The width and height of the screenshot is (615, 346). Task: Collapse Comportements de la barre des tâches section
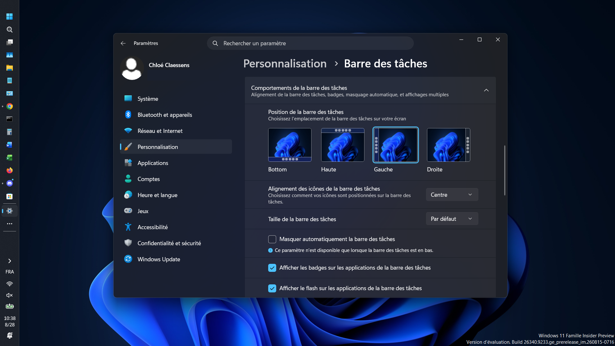pos(486,90)
